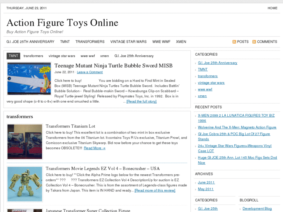This screenshot has height=212, width=283.
Task: Open Transformers Movie Legends Bonecrusher post title
Action: pyautogui.click(x=102, y=168)
